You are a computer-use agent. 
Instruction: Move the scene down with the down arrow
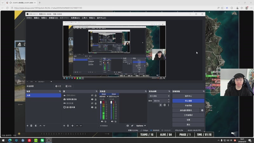(x=44, y=126)
